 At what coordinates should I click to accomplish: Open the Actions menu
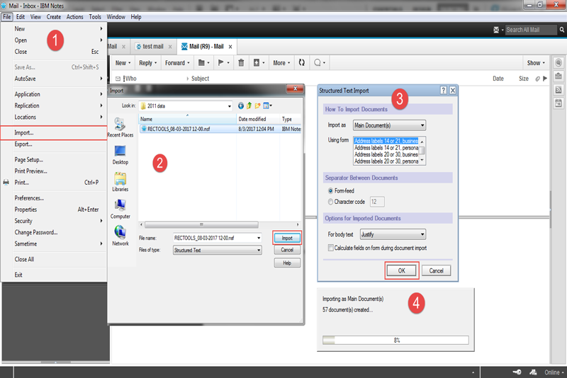(x=74, y=17)
